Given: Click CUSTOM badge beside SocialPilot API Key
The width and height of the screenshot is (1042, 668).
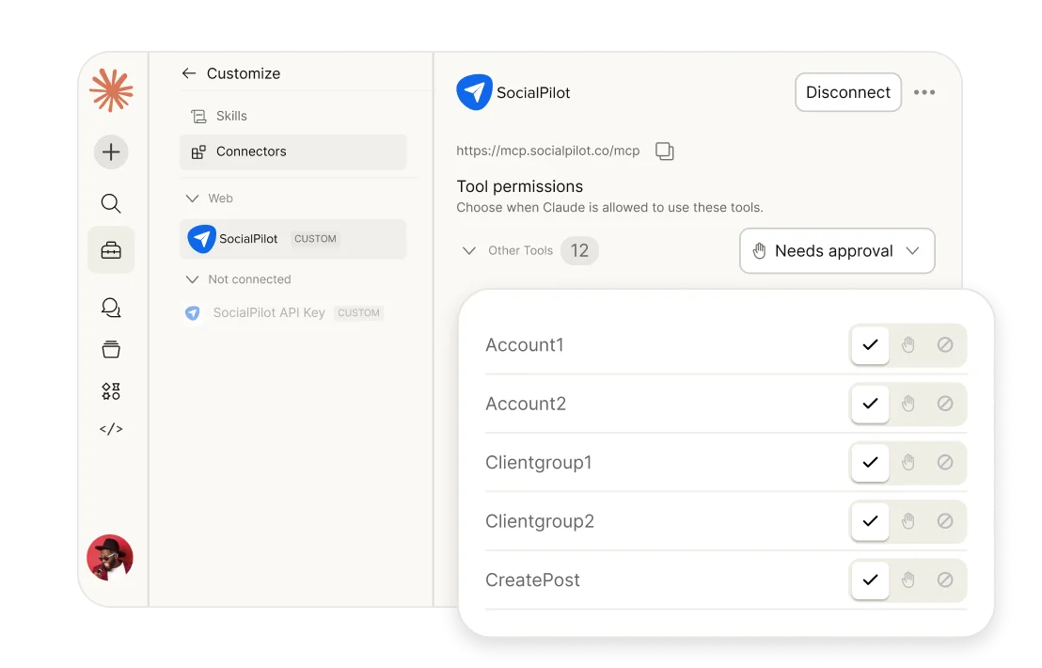Looking at the screenshot, I should tap(359, 313).
